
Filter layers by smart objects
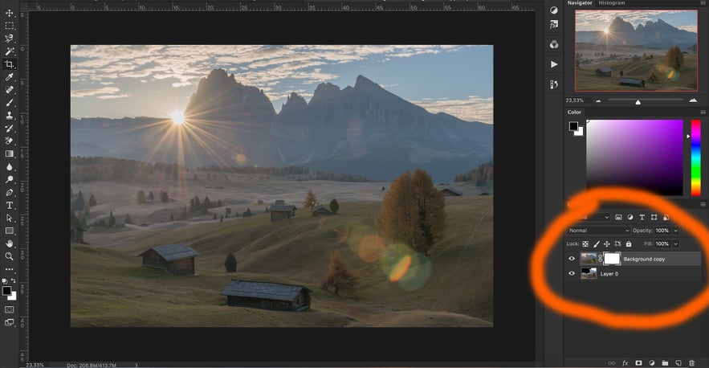click(666, 217)
